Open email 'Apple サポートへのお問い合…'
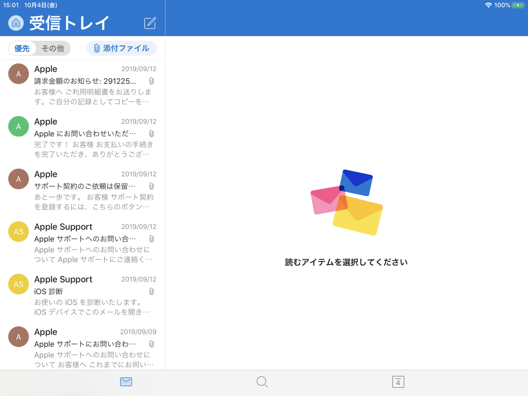The image size is (528, 396). click(82, 244)
